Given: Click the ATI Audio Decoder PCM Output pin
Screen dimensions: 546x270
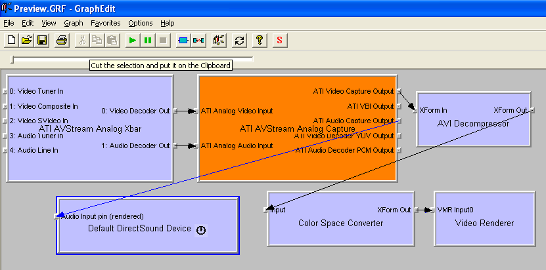Looking at the screenshot, I should tap(399, 150).
